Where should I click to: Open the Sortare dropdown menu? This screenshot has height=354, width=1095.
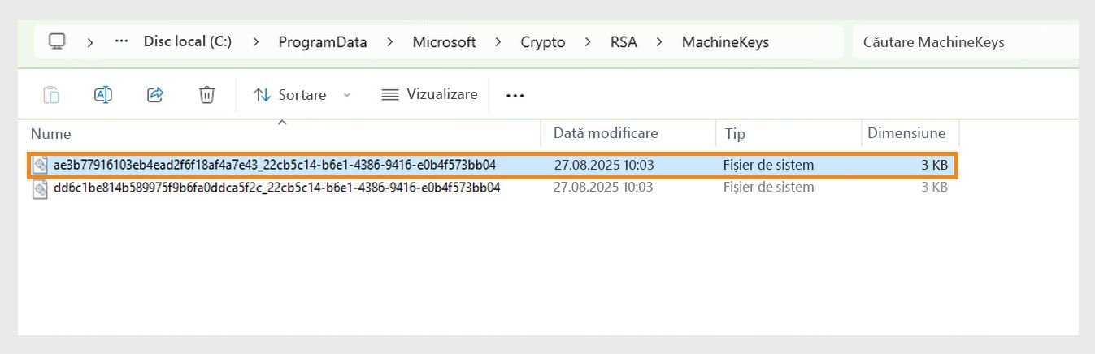click(302, 95)
